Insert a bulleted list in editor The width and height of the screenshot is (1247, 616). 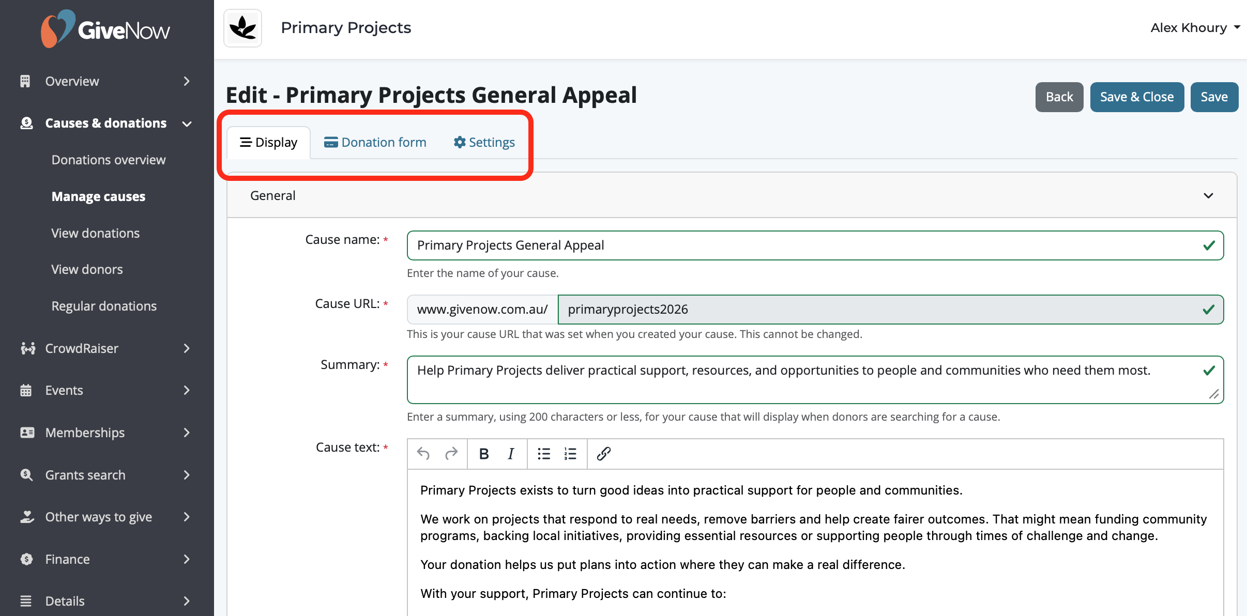click(x=544, y=454)
